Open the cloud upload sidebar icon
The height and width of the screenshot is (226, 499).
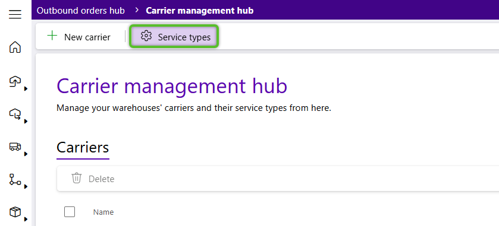15,82
